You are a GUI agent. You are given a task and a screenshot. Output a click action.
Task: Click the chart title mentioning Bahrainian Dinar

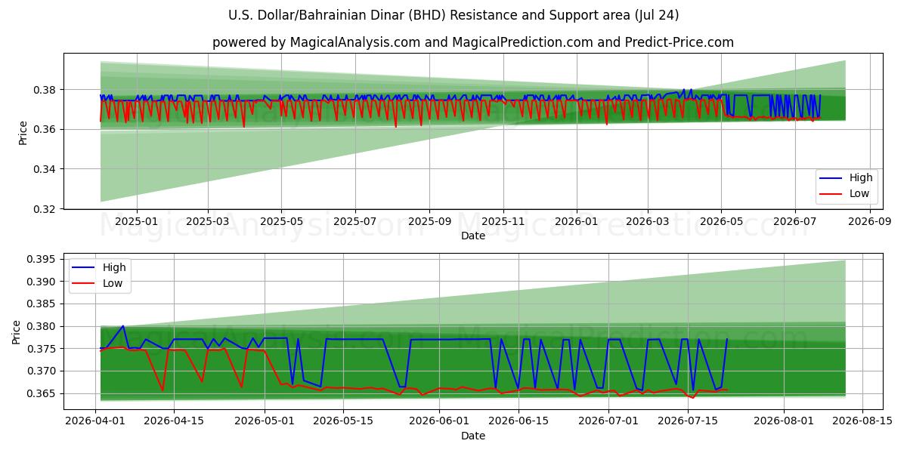[453, 15]
